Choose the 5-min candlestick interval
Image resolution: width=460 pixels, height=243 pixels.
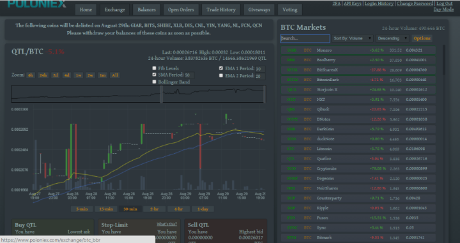pyautogui.click(x=82, y=209)
